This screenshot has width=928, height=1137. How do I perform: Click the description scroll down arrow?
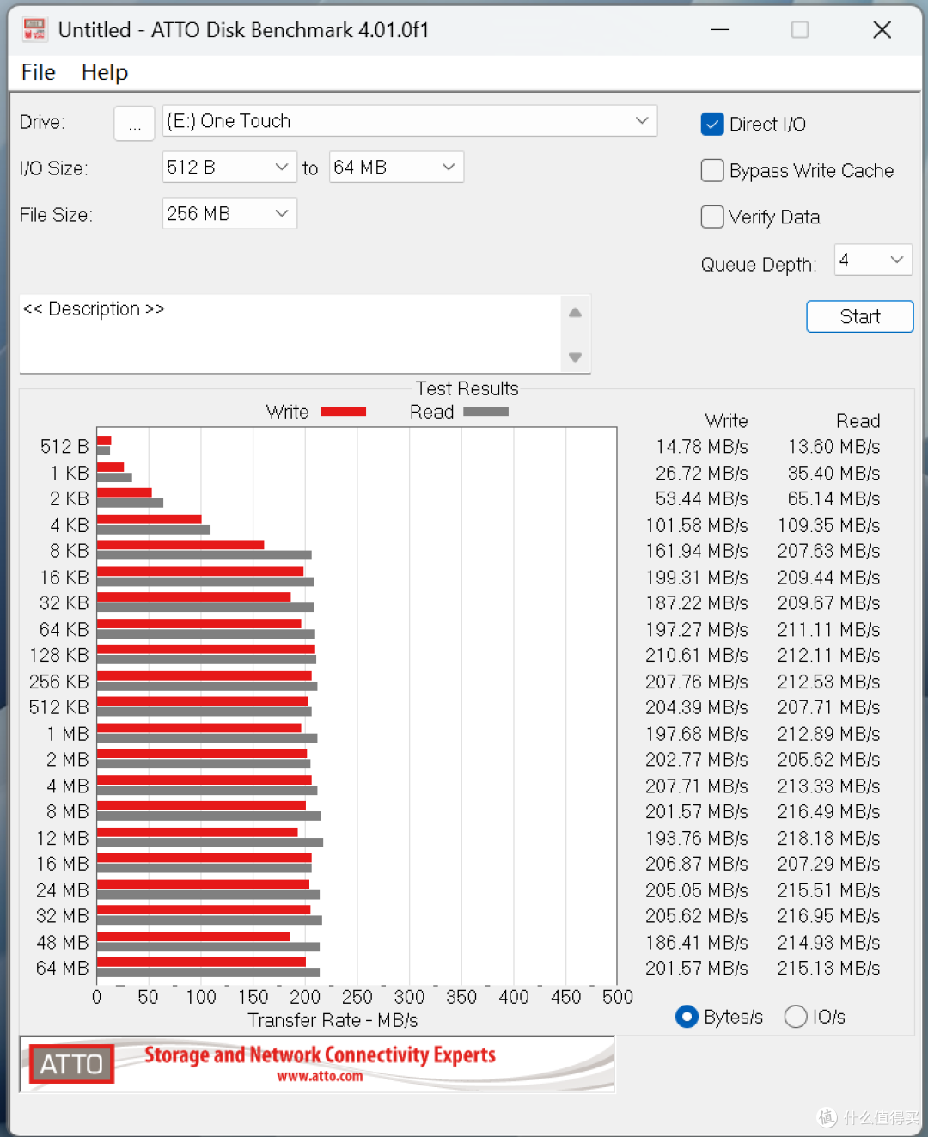point(576,357)
